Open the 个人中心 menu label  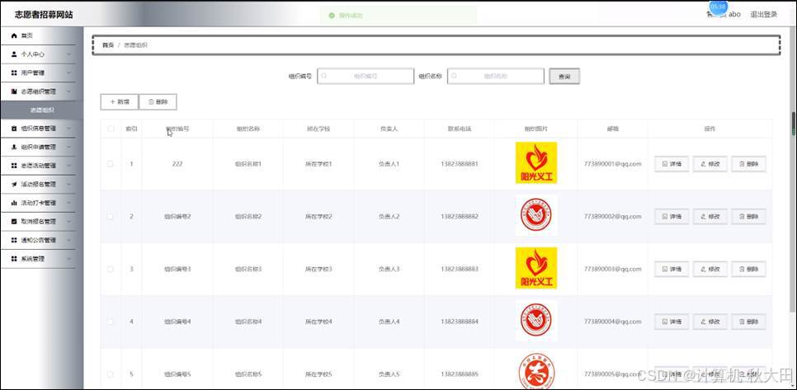click(32, 54)
